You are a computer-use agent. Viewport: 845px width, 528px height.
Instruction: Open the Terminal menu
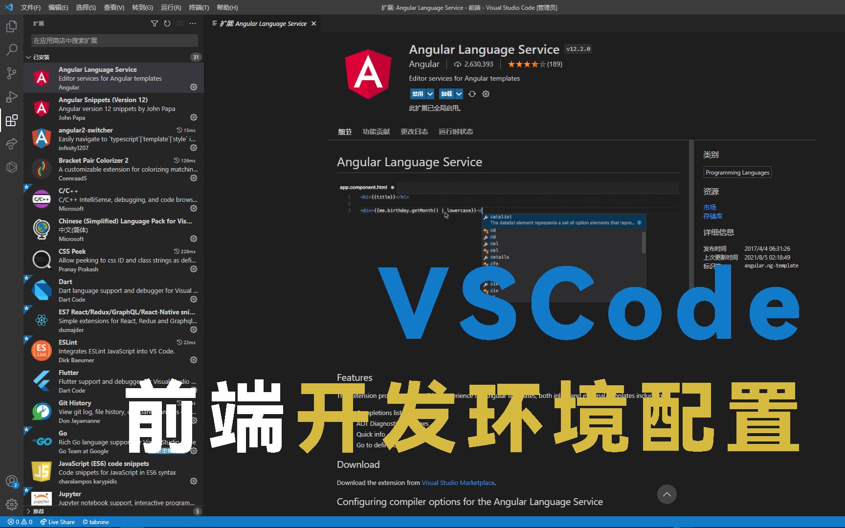(199, 7)
